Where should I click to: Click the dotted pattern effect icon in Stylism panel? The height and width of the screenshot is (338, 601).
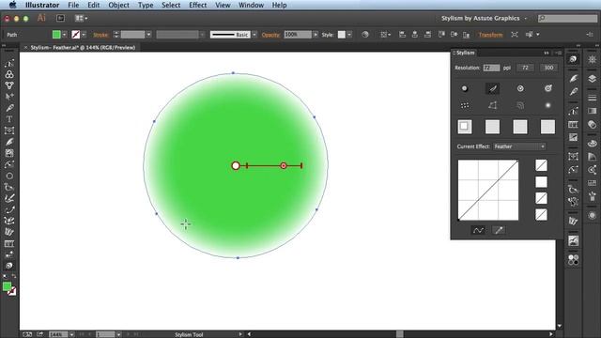click(x=465, y=105)
